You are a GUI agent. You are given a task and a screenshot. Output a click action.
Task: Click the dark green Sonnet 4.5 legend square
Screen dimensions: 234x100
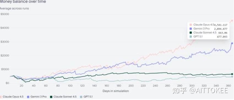[51, 97]
